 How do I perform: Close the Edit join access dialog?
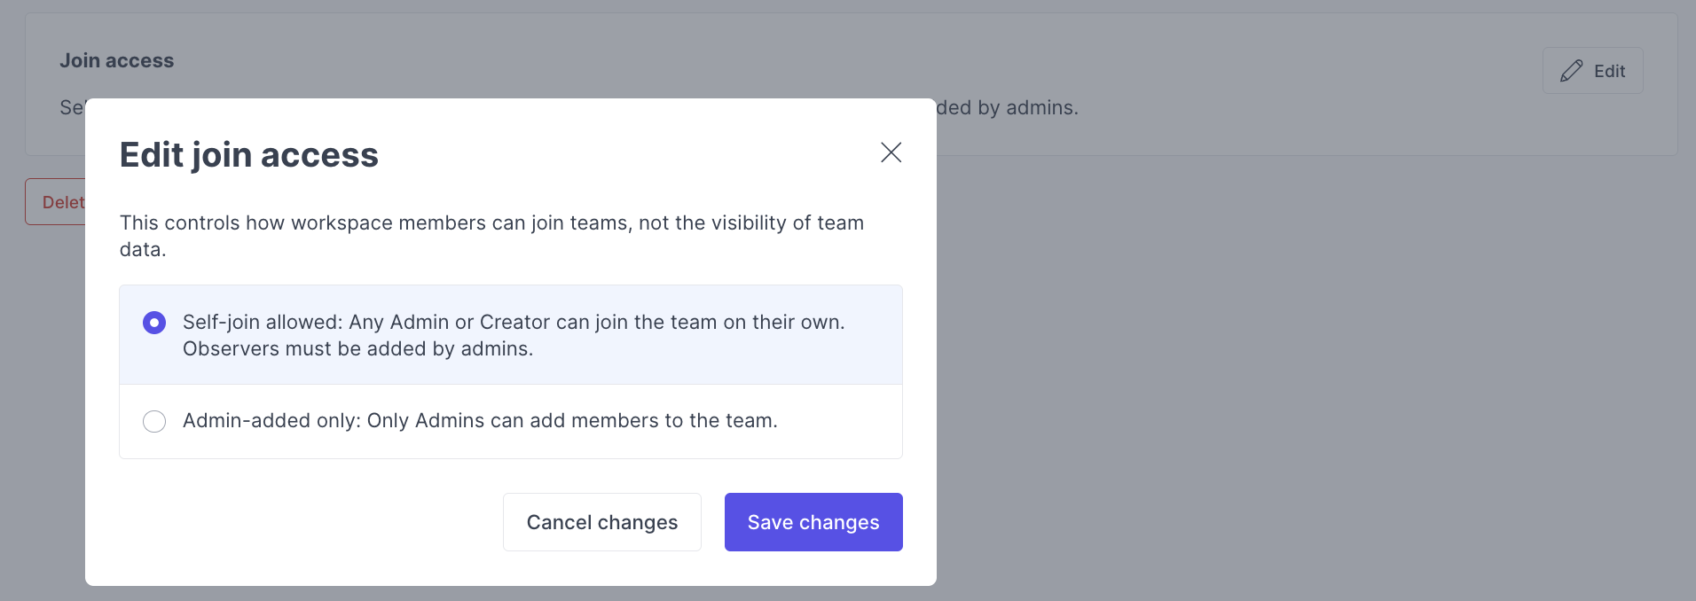pyautogui.click(x=891, y=152)
